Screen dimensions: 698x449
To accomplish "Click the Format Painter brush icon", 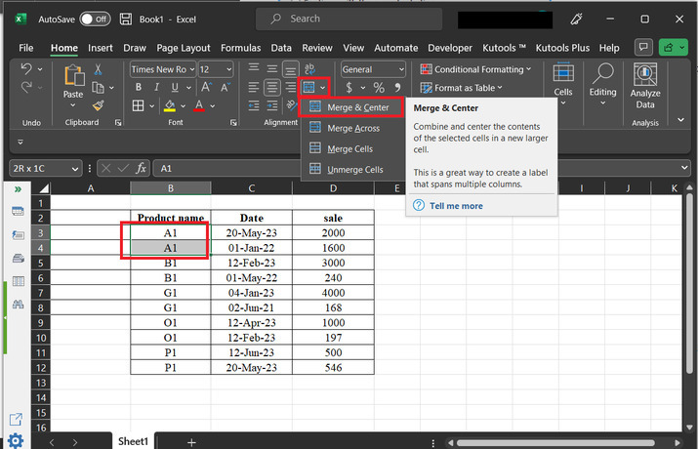I will tap(99, 105).
